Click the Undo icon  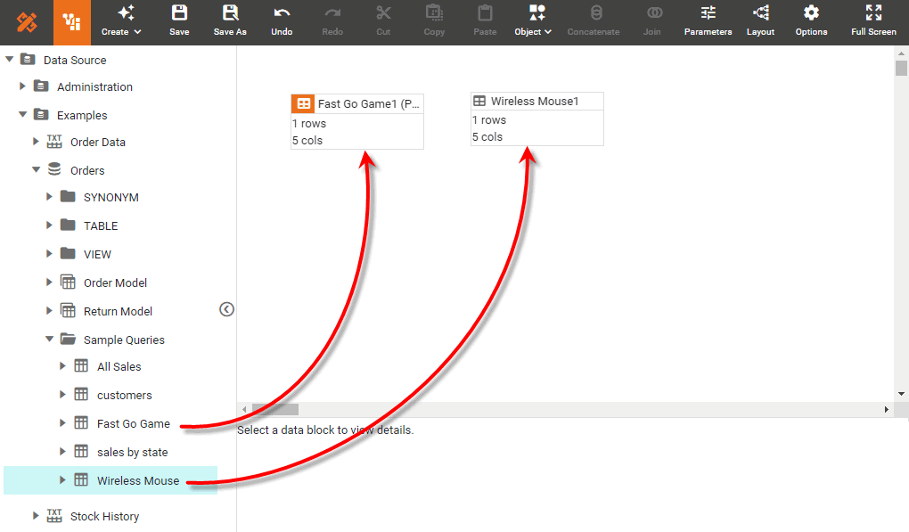click(281, 20)
